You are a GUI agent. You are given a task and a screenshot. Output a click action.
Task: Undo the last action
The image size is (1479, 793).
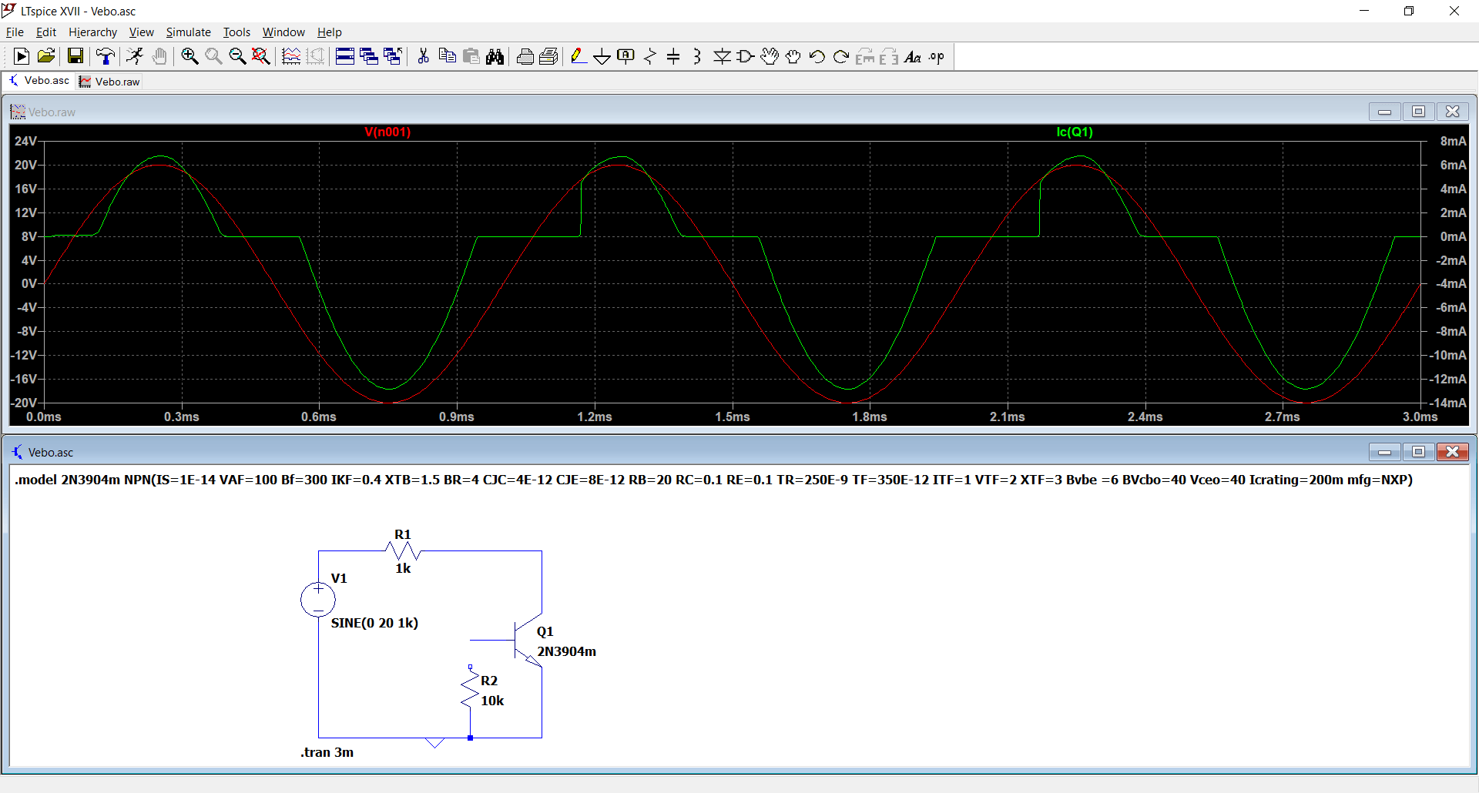tap(817, 56)
